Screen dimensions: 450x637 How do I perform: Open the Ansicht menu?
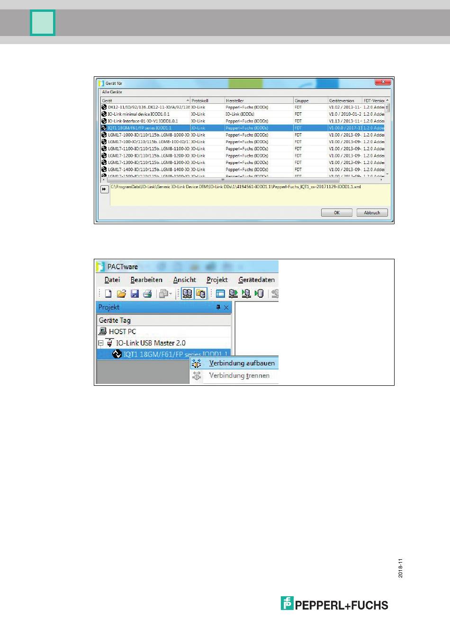tap(185, 280)
